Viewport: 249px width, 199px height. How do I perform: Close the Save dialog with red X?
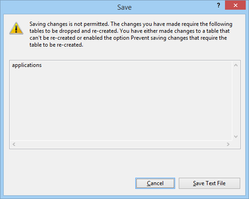(235, 6)
